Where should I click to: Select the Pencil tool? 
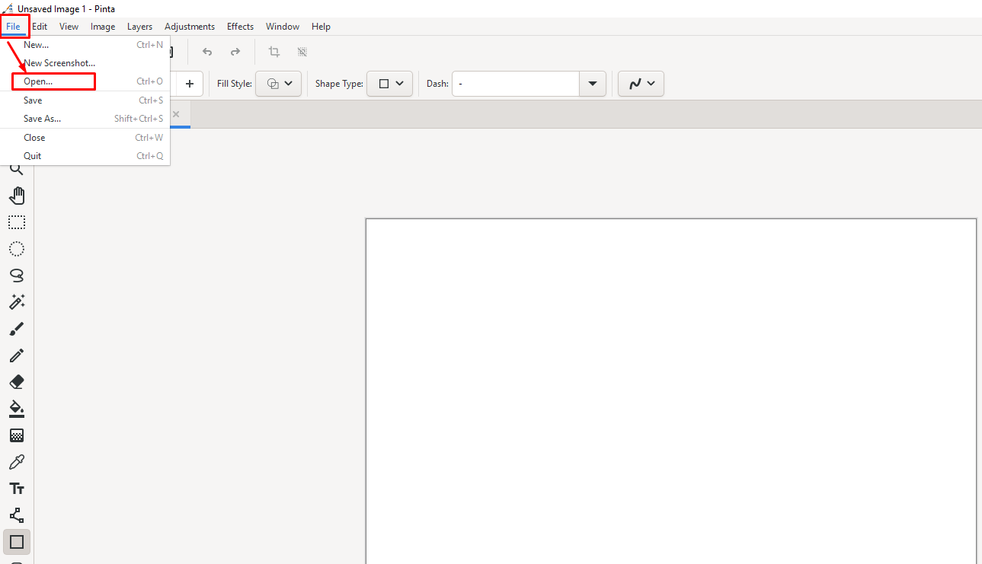pyautogui.click(x=17, y=355)
